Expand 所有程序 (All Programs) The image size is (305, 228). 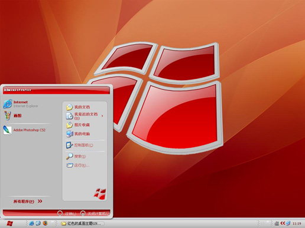[x=28, y=201]
